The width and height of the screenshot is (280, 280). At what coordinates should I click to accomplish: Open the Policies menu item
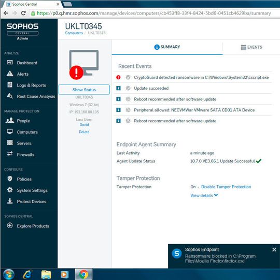(x=24, y=179)
